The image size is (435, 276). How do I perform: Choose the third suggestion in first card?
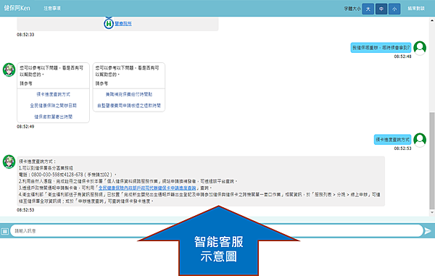pyautogui.click(x=53, y=117)
